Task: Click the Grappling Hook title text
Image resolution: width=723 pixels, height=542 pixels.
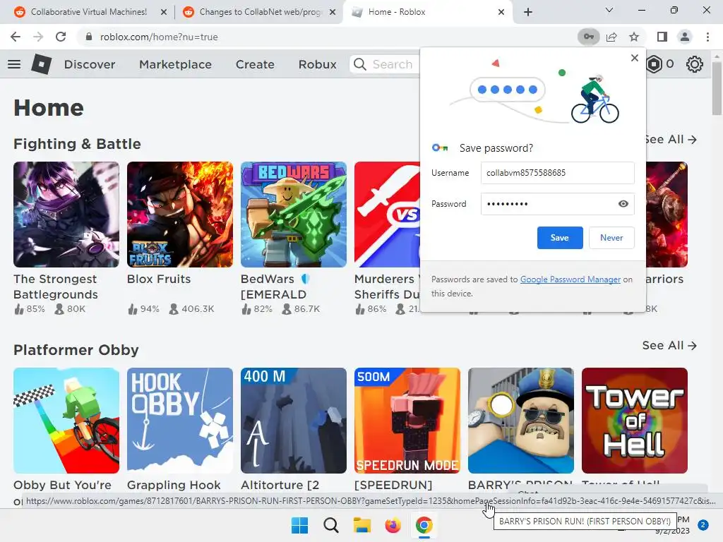Action: coord(174,485)
